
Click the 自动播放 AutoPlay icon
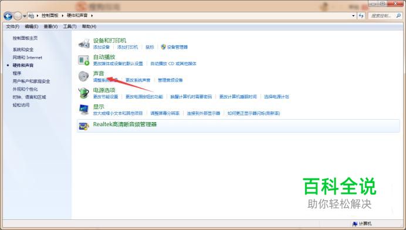(84, 60)
